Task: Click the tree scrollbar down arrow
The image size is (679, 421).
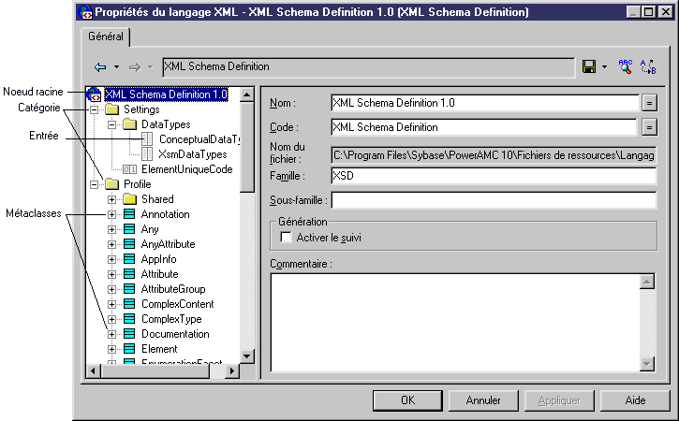Action: coord(247,356)
